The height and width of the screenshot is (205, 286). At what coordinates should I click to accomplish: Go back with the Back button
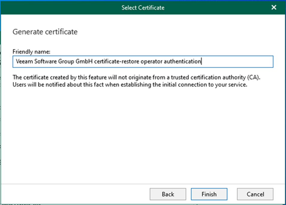(x=168, y=194)
